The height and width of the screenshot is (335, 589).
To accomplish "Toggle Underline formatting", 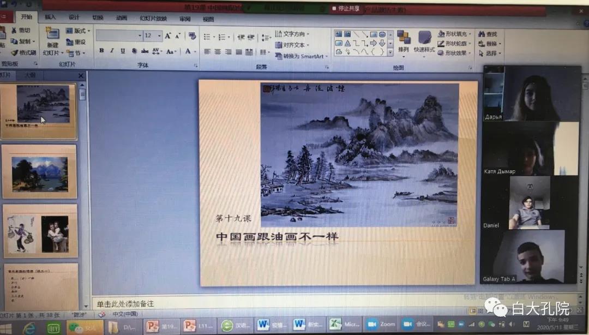I will [123, 51].
